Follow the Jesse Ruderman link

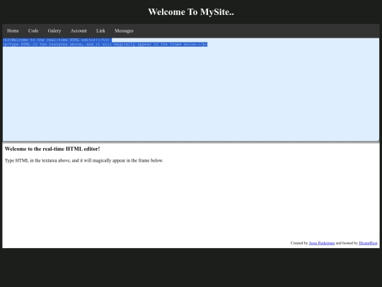(322, 243)
